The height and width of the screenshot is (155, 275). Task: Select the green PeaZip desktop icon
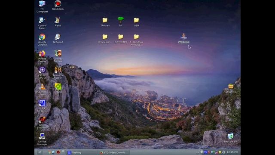58,88
